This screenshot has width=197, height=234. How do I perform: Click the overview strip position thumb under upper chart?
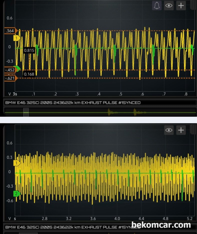click(x=26, y=112)
